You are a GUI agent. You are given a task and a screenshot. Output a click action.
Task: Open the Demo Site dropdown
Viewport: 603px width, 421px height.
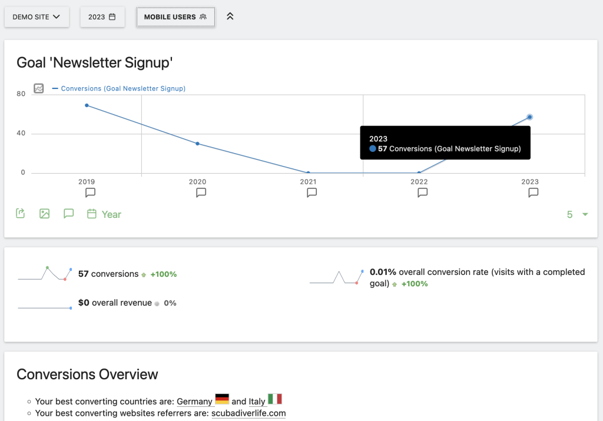coord(37,16)
